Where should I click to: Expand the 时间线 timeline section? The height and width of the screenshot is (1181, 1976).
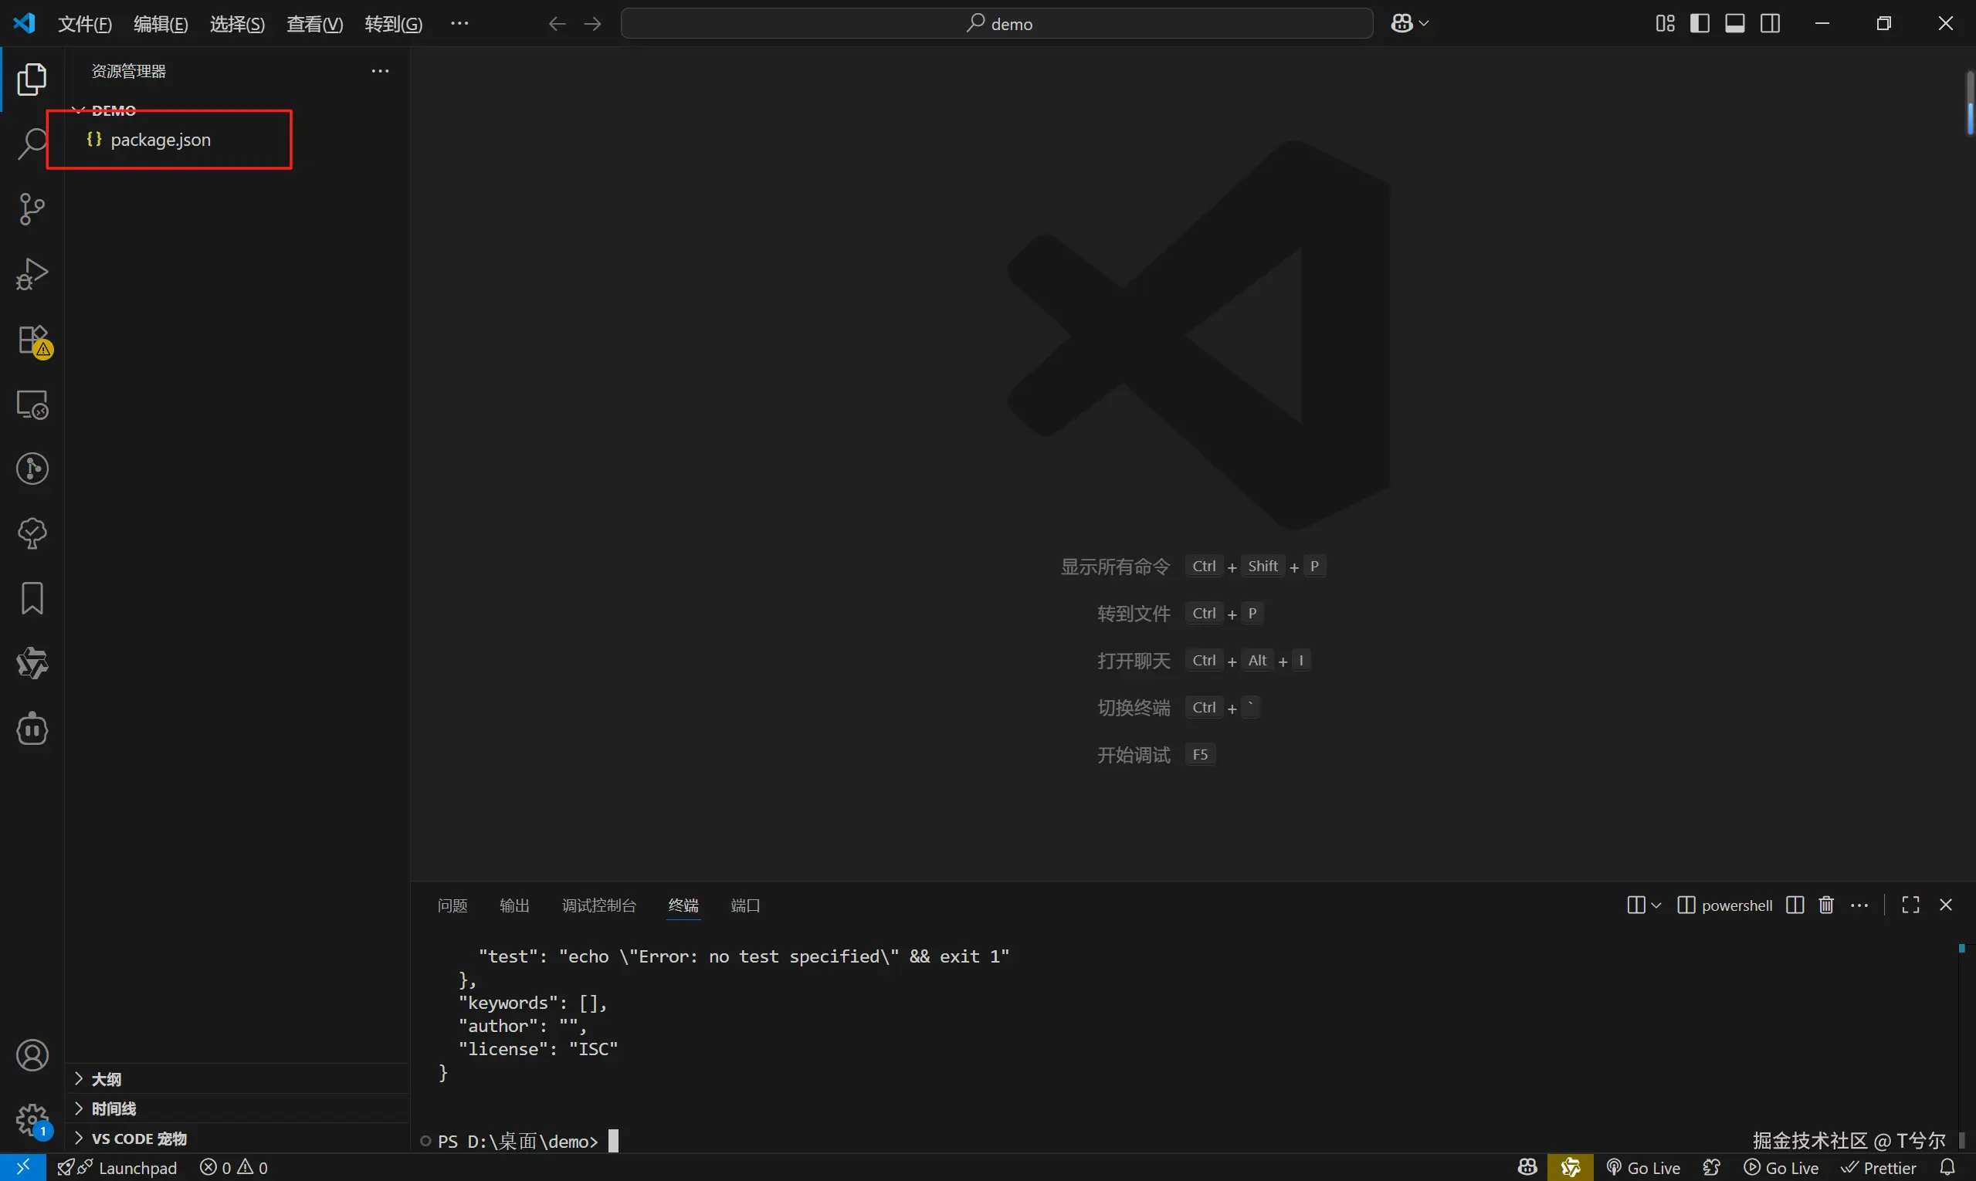pyautogui.click(x=113, y=1108)
